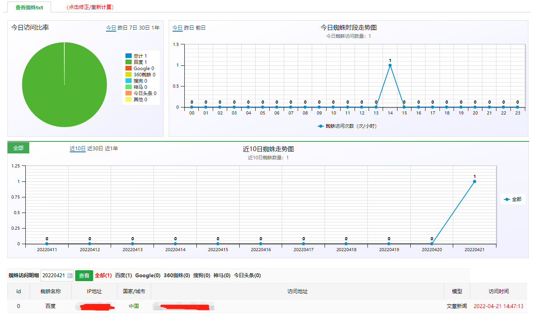This screenshot has width=535, height=315.
Task: Select the 近30日 trend range
Action: tap(95, 149)
